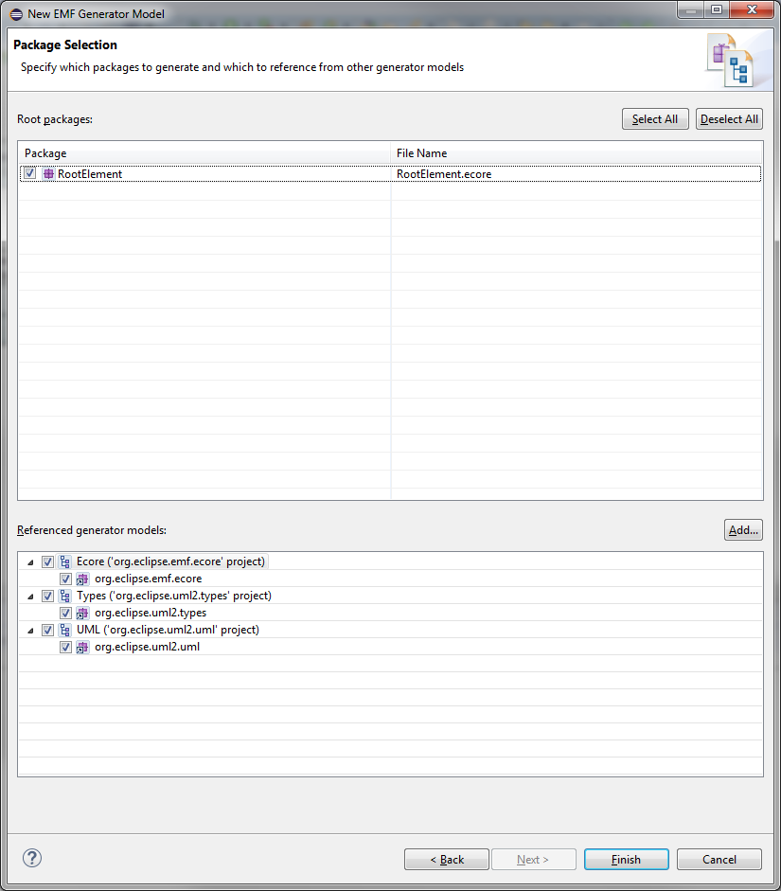Uncheck the Ecore generator model checkbox

coord(47,562)
